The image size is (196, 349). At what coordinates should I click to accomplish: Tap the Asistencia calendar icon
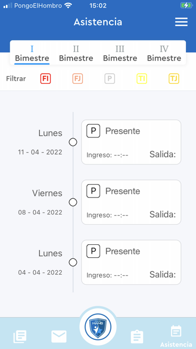[x=176, y=331]
